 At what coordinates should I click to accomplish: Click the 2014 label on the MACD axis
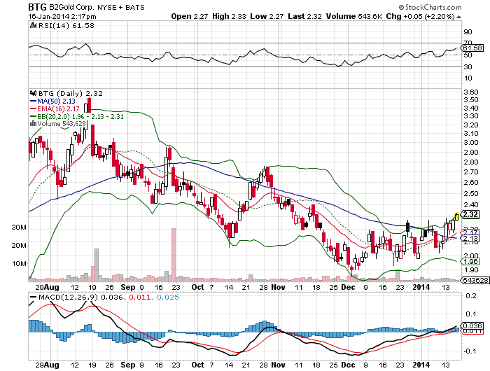click(x=421, y=365)
